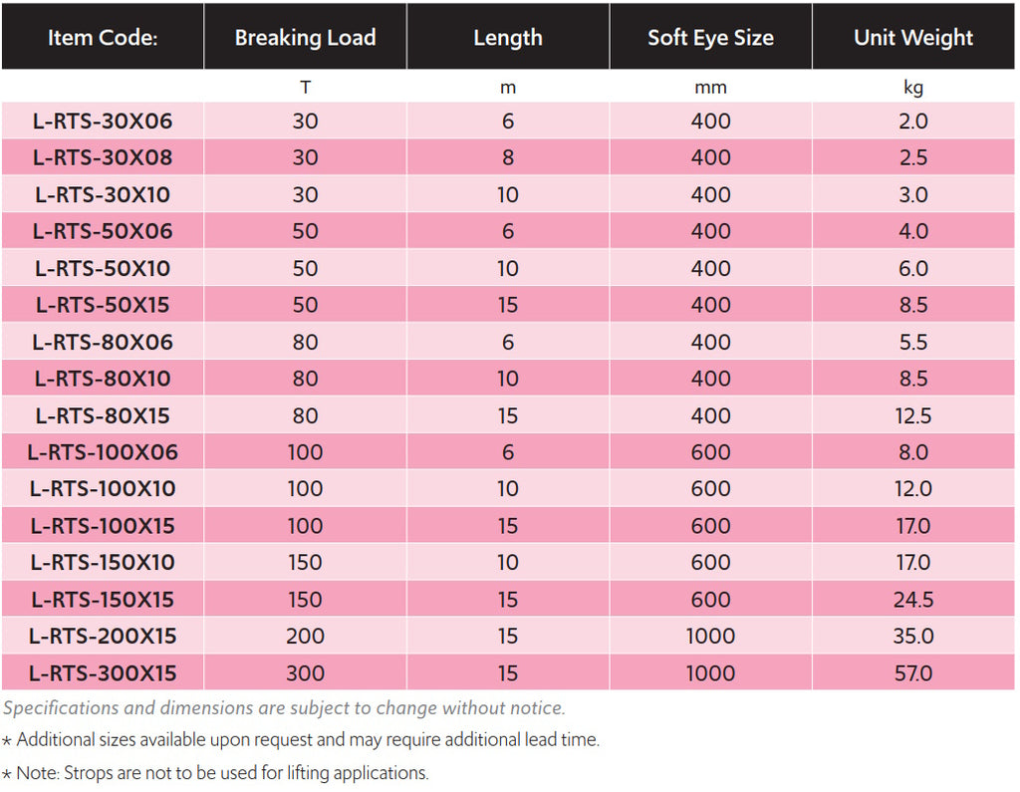This screenshot has width=1020, height=792.
Task: Select the L-RTS-50X06 item code cell
Action: 103,231
